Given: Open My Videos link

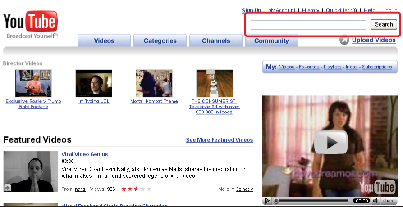Looking at the screenshot, I should tap(287, 67).
